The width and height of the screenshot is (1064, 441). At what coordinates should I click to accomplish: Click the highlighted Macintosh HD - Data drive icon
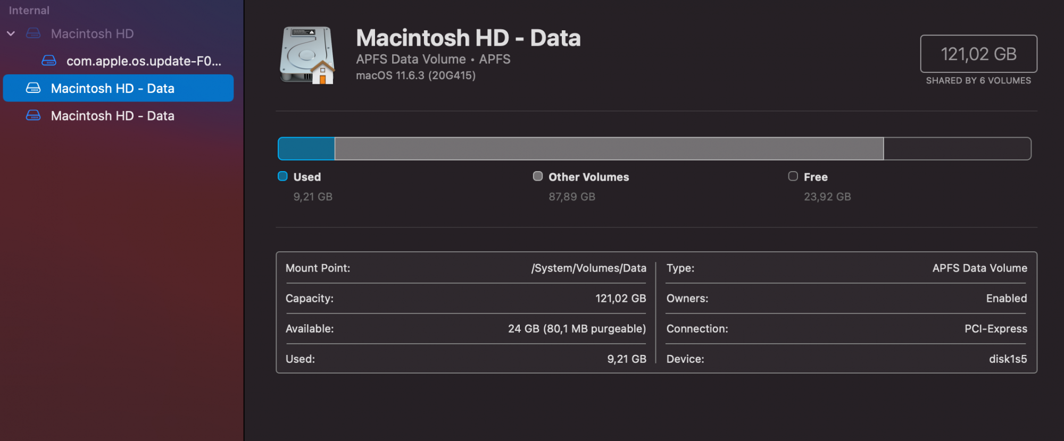pyautogui.click(x=33, y=88)
